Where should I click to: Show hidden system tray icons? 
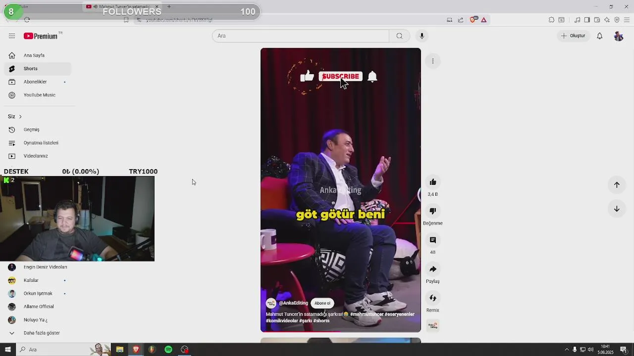click(x=567, y=350)
